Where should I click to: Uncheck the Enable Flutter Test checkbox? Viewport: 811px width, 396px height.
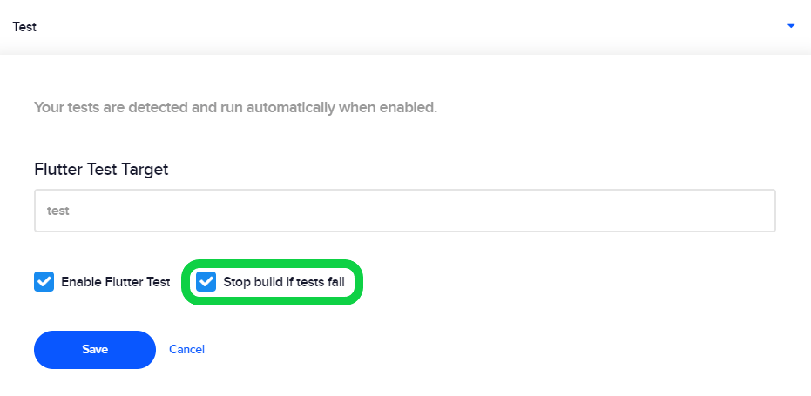point(44,282)
